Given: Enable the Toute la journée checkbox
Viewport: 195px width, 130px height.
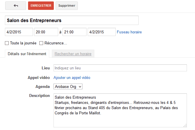Looking at the screenshot, I should point(7,43).
